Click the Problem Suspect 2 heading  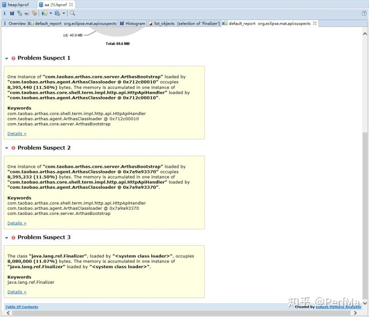point(44,148)
